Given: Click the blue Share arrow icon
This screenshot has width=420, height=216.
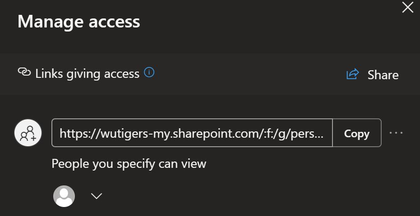Looking at the screenshot, I should 352,74.
